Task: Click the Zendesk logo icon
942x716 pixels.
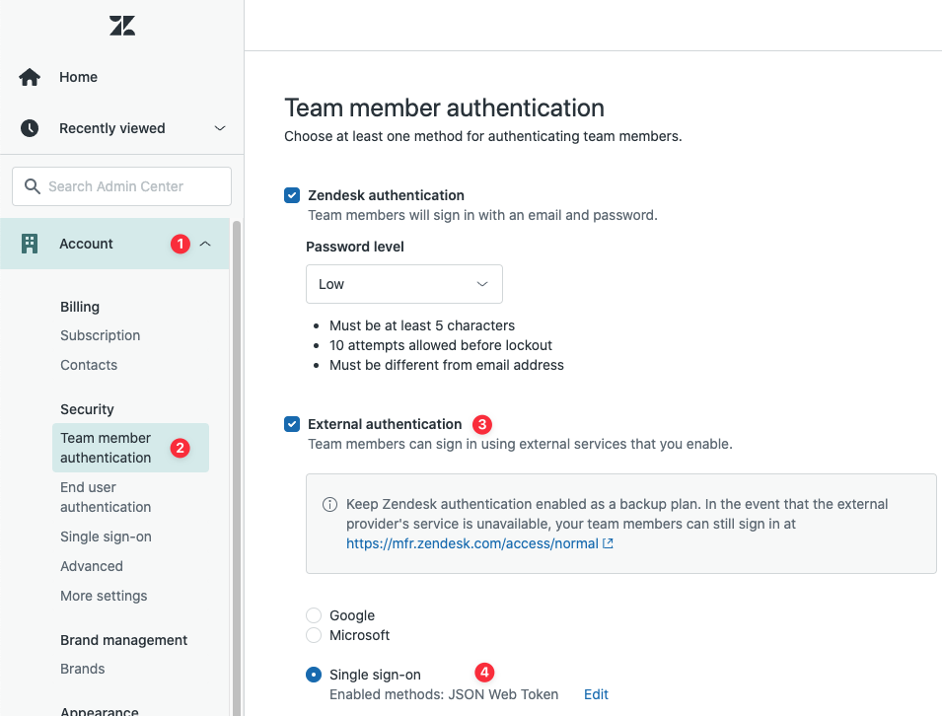Action: (122, 26)
